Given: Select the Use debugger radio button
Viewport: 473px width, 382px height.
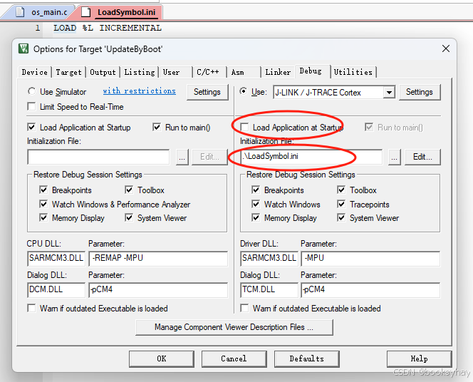Looking at the screenshot, I should 244,91.
